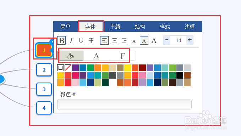Switch to the 样式 tab
Screen dimensions: 241x136
pyautogui.click(x=165, y=27)
